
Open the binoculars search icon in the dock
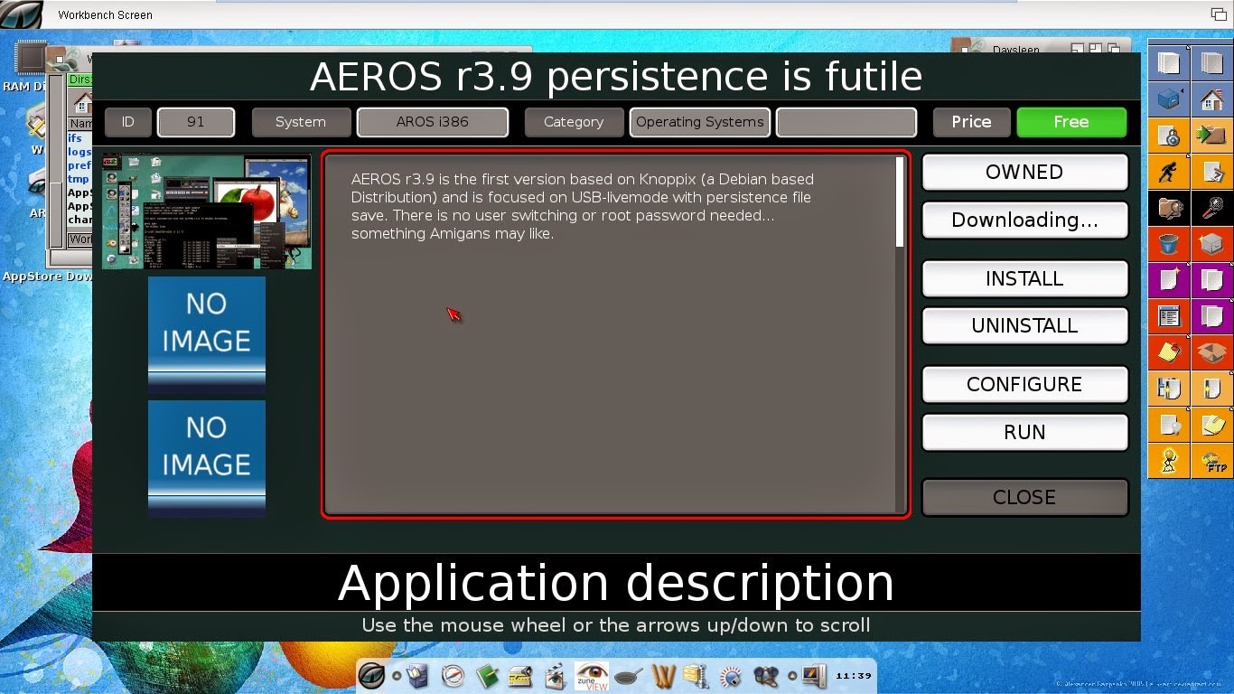tap(766, 675)
